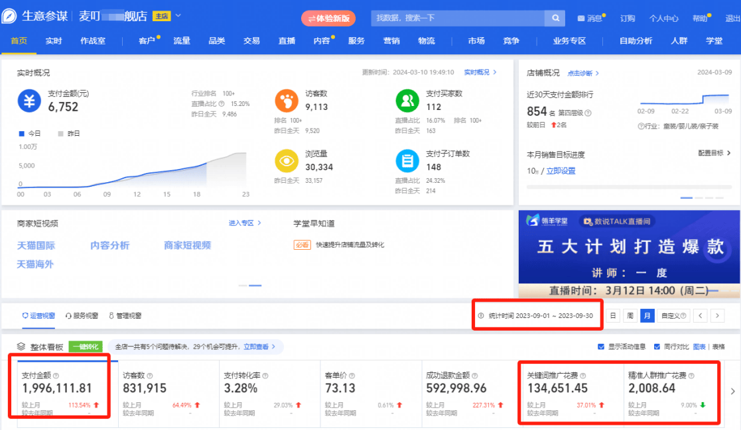Click the orange footprint 访客数 icon

click(x=287, y=101)
